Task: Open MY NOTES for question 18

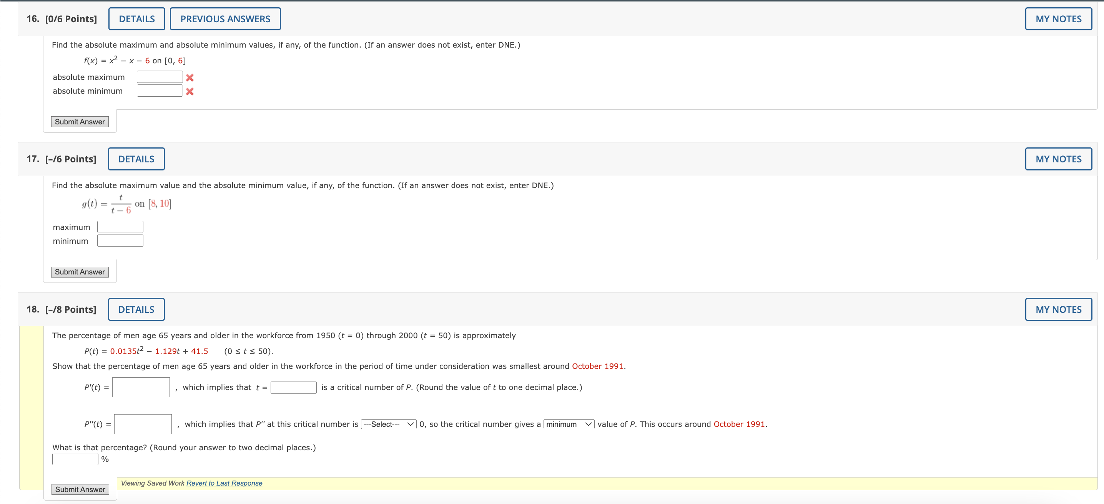Action: [1058, 309]
